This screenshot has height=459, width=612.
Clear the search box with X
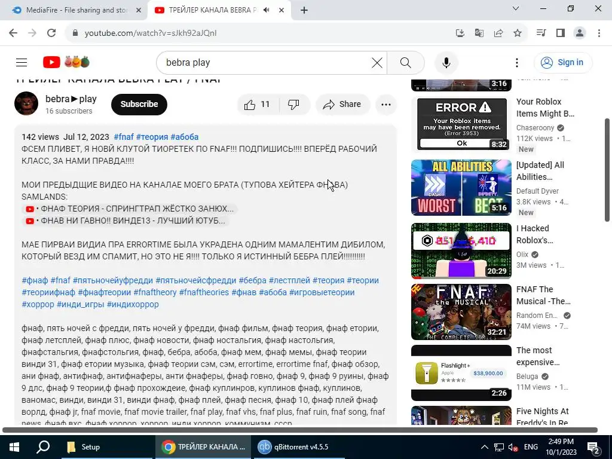377,62
